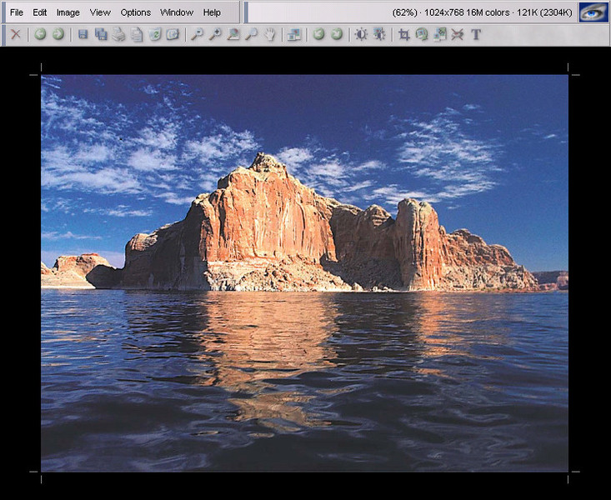Click the displayed rock formation photo

(x=304, y=273)
